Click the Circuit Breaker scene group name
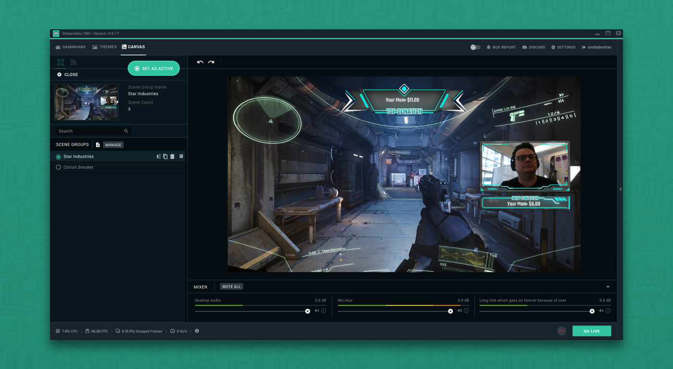Viewport: 673px width, 369px height. tap(78, 167)
